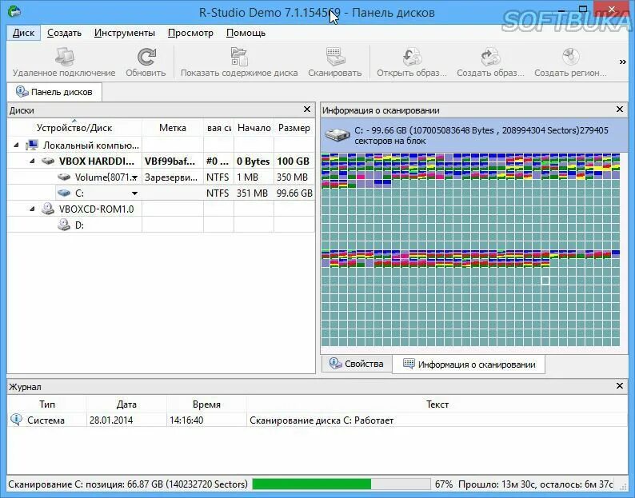
Task: Click the Время log column header
Action: 206,404
